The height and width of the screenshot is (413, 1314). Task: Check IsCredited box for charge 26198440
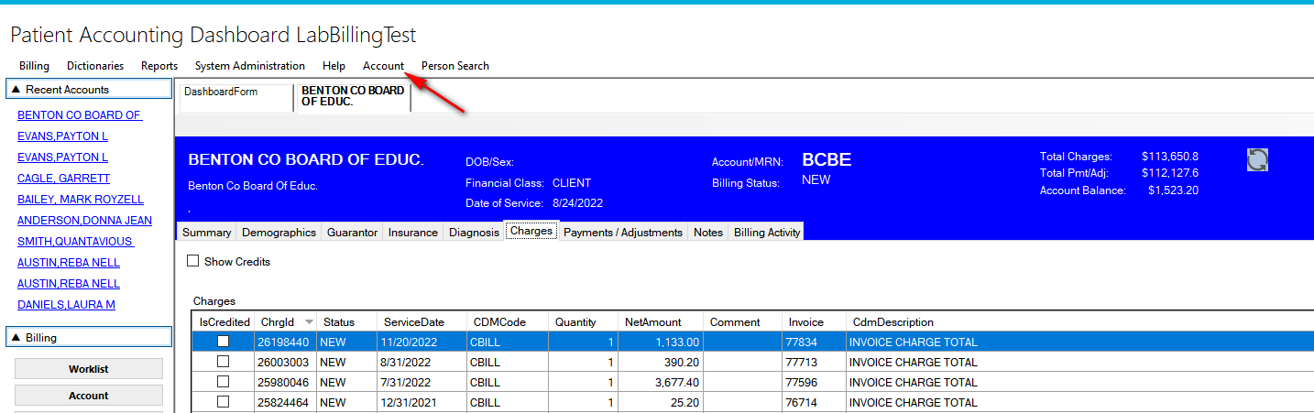(223, 342)
